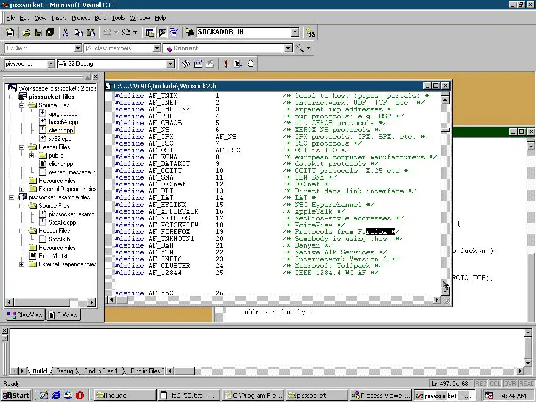Open the WizardBar actions dropdown arrow
Viewport: 536px width, 402px height.
point(308,48)
